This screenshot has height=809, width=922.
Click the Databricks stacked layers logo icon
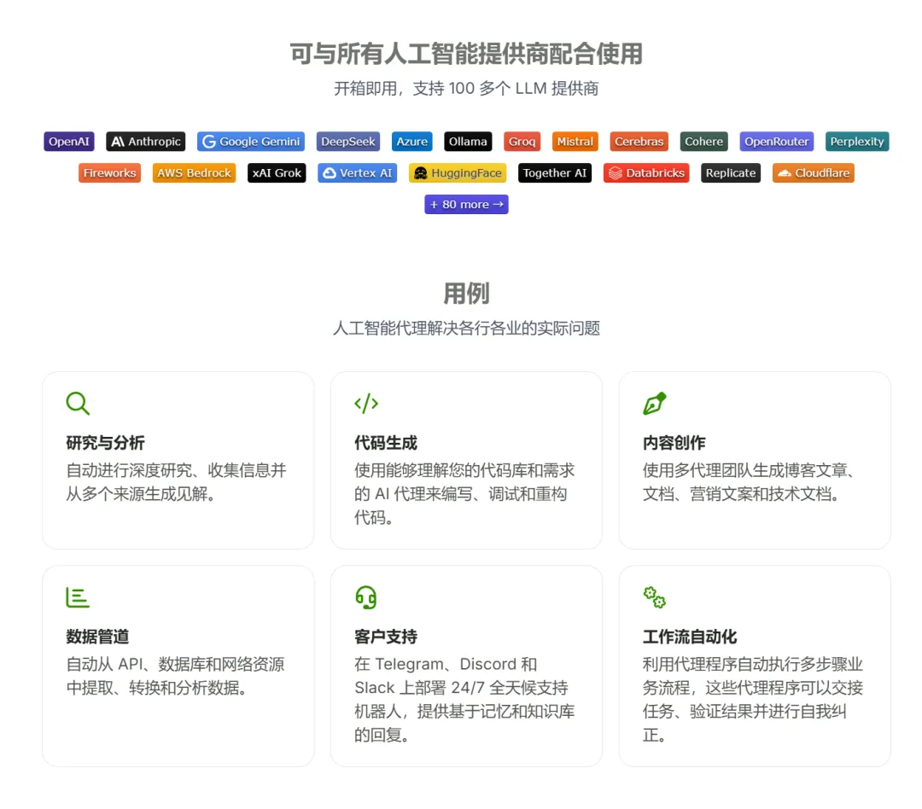pos(615,173)
